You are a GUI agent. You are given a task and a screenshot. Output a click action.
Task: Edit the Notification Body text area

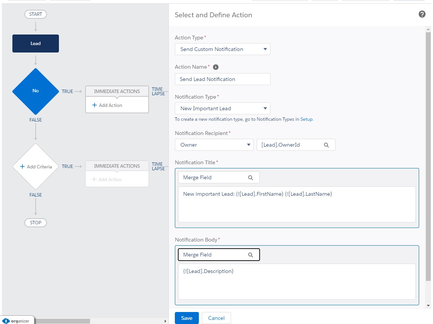(x=297, y=282)
